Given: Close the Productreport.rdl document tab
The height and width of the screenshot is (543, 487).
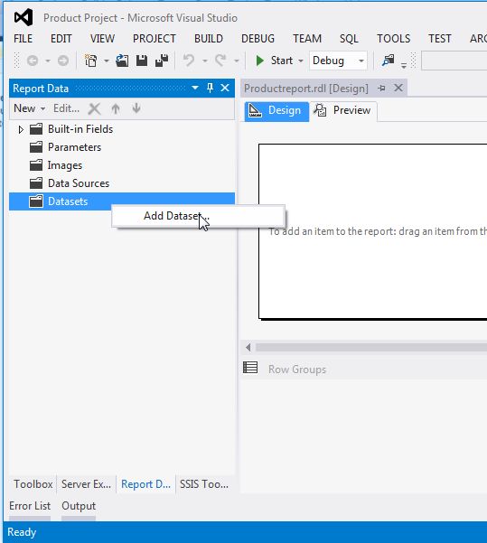Looking at the screenshot, I should click(398, 88).
